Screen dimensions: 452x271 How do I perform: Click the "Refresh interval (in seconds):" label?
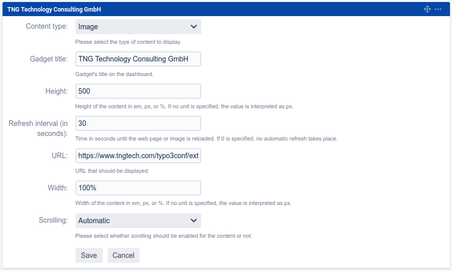click(38, 128)
